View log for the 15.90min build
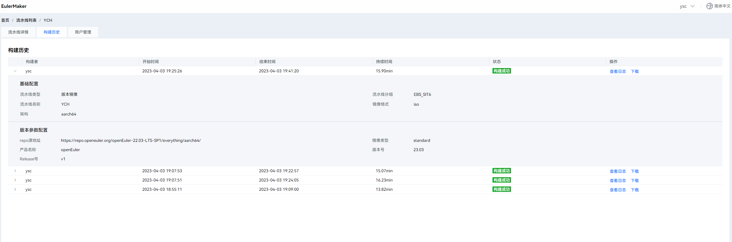This screenshot has height=242, width=732. tap(618, 71)
